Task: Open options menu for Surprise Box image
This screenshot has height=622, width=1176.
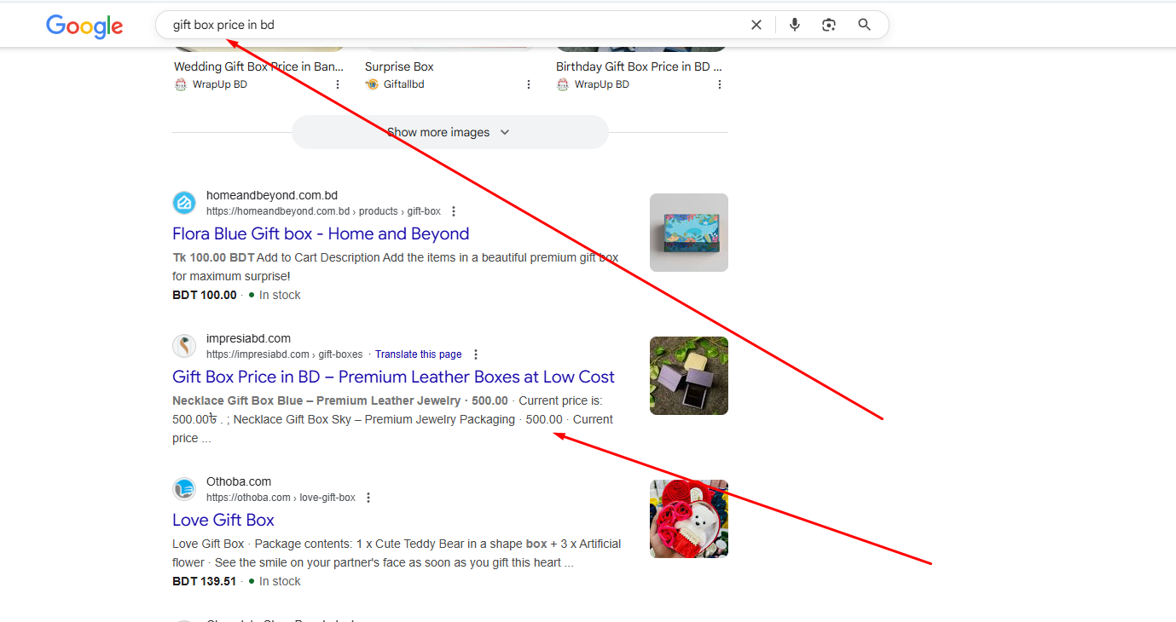Action: point(529,84)
